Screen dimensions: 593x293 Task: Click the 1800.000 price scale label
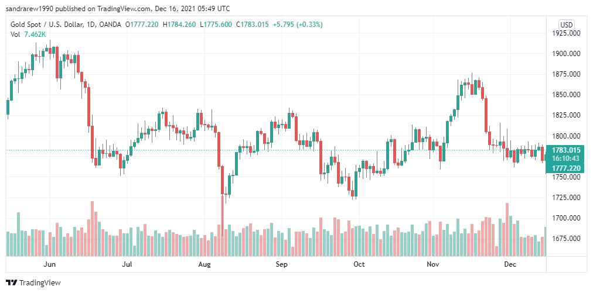pyautogui.click(x=567, y=136)
